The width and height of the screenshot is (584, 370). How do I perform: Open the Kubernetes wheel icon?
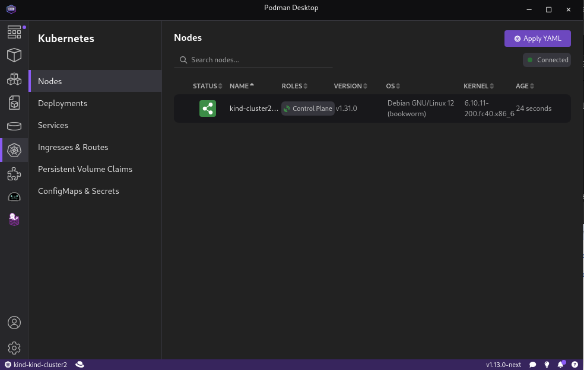pyautogui.click(x=14, y=150)
